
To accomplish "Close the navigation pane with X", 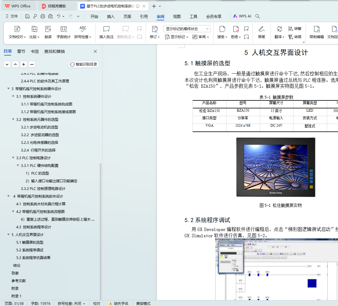I will click(95, 51).
